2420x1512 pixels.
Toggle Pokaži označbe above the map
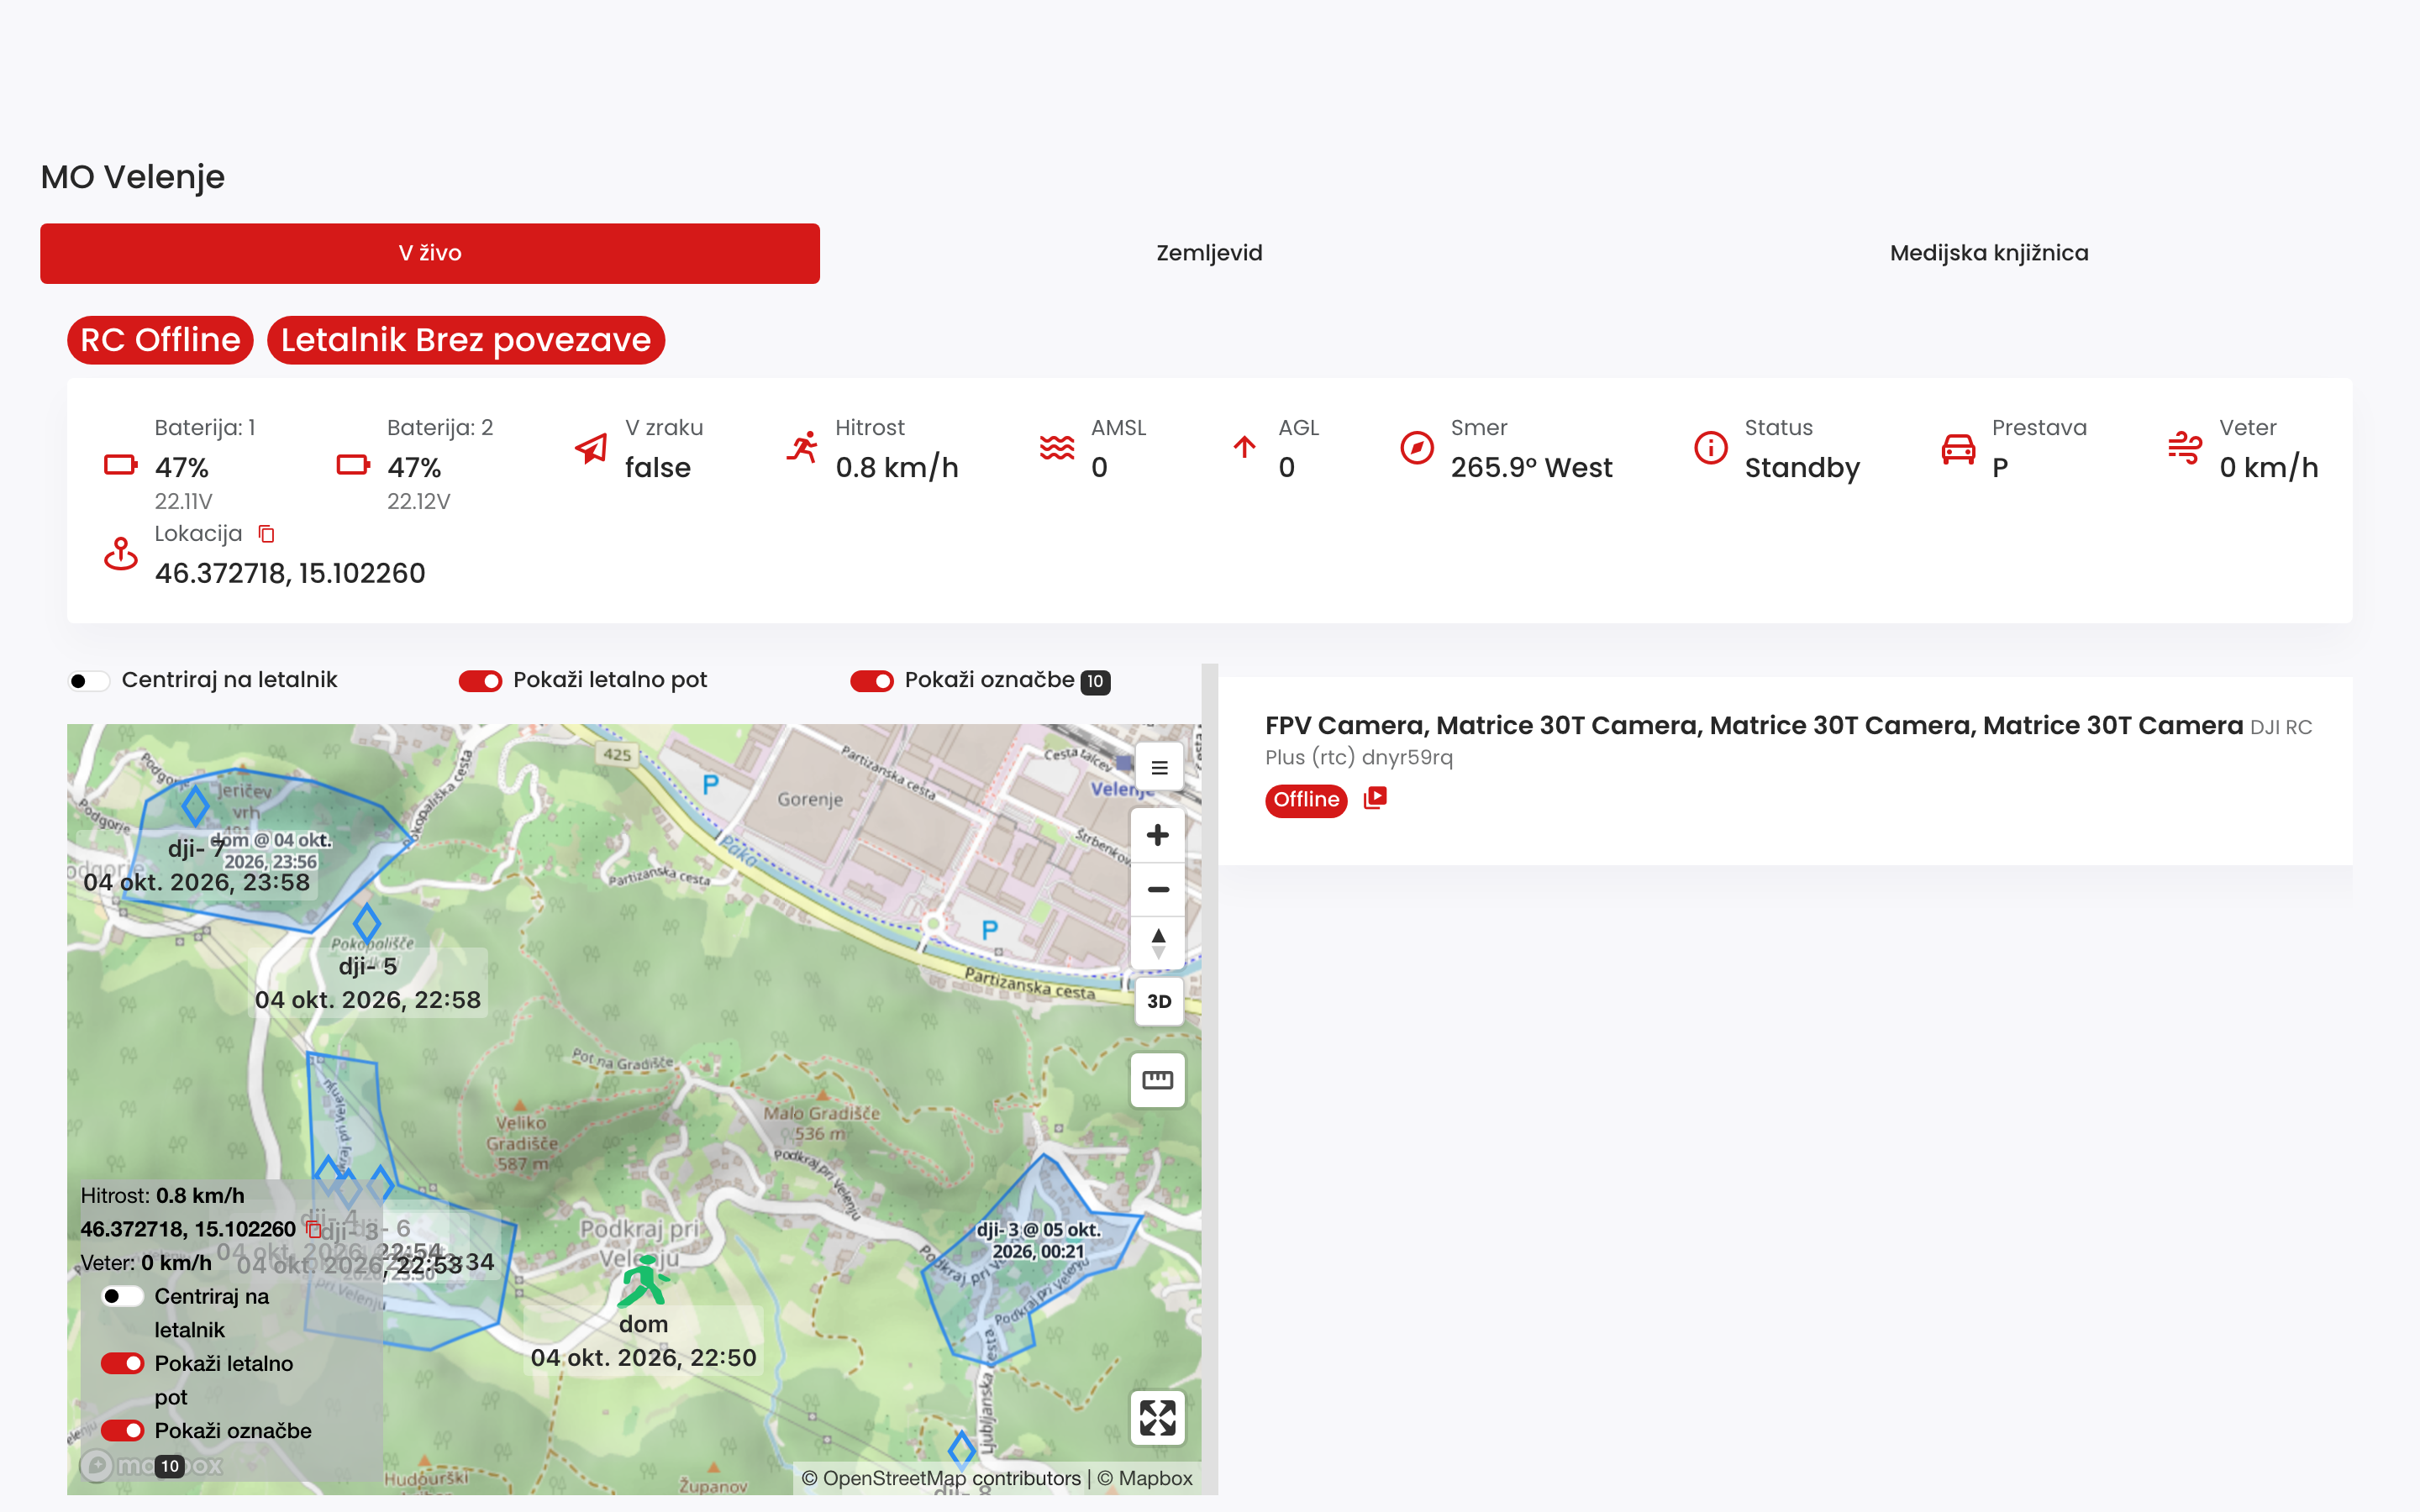[x=872, y=681]
